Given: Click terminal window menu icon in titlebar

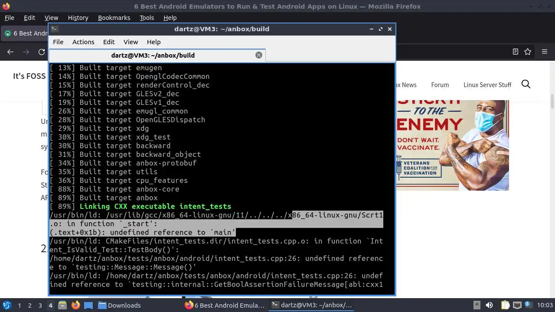Looking at the screenshot, I should 54,29.
